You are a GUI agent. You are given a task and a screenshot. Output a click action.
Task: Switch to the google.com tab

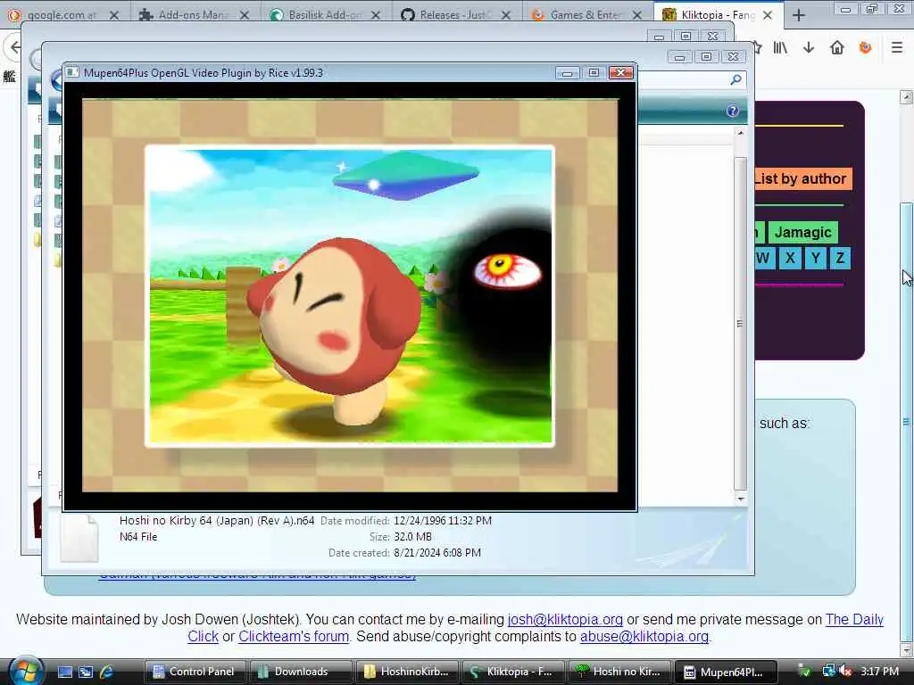pos(62,15)
